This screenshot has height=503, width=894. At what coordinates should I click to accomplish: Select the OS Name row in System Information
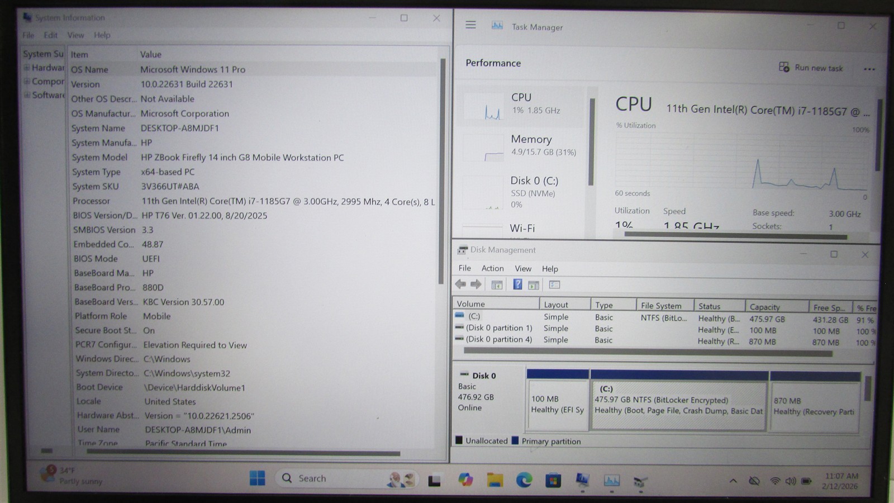pyautogui.click(x=253, y=69)
